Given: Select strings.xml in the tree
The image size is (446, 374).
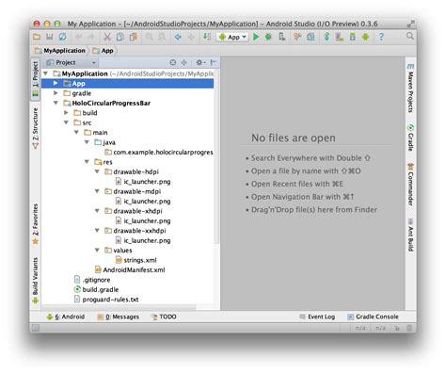Looking at the screenshot, I should click(135, 260).
